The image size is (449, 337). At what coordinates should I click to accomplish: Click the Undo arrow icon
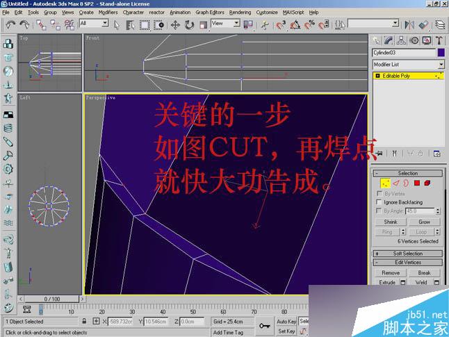tap(10, 24)
